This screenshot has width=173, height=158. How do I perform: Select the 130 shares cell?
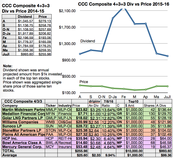click(x=149, y=114)
